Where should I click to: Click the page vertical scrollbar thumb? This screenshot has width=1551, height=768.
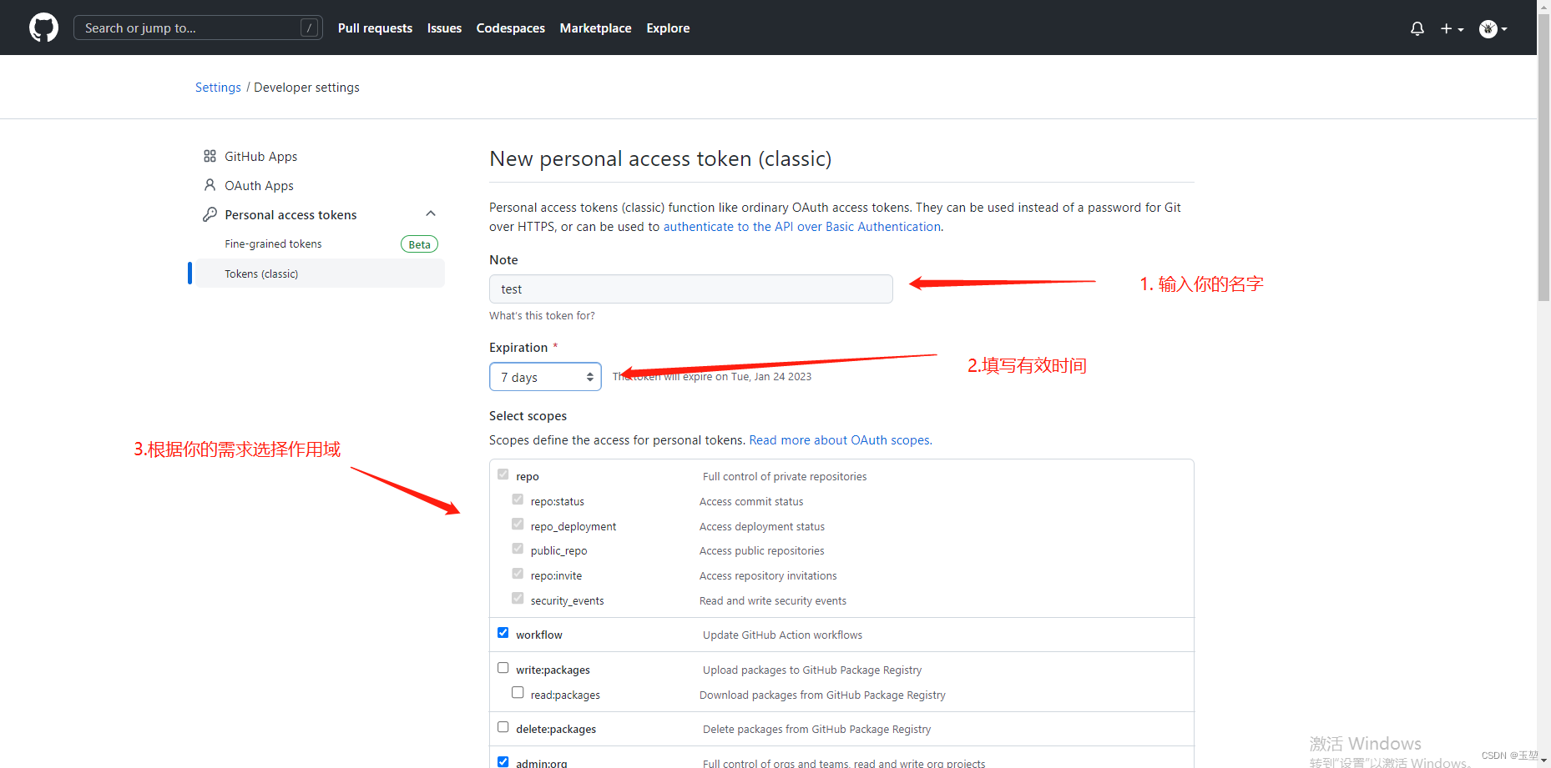[1543, 158]
